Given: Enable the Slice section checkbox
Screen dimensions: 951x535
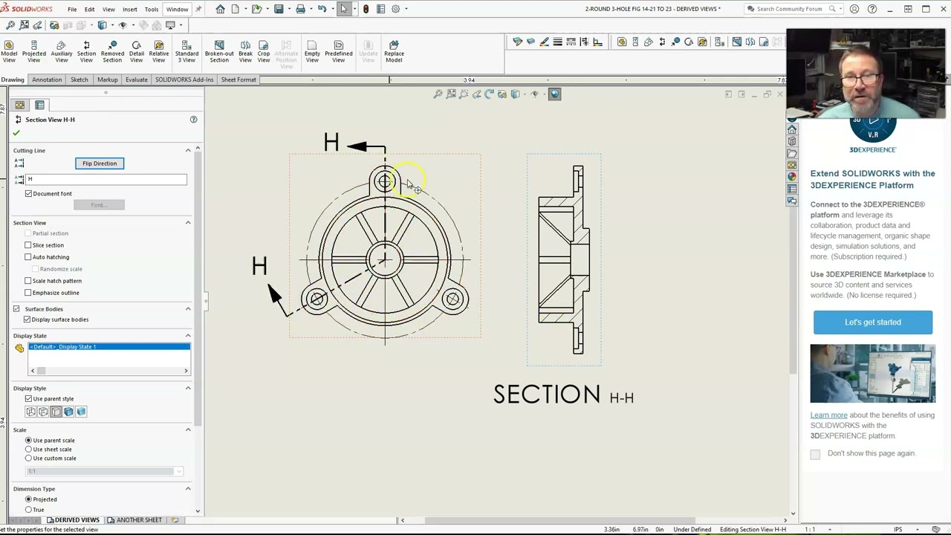Looking at the screenshot, I should (28, 245).
